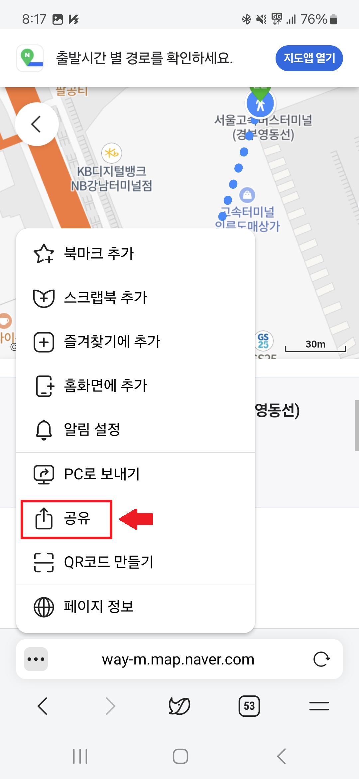Tap the browser back chevron in the toolbar
This screenshot has width=359, height=779.
pyautogui.click(x=42, y=706)
